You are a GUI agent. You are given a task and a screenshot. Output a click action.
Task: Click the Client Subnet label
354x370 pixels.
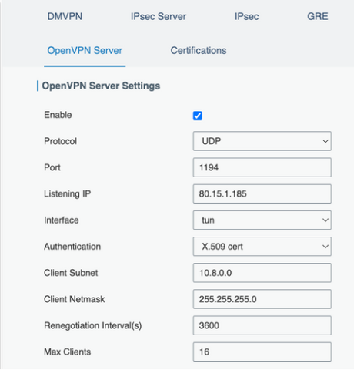coord(71,273)
